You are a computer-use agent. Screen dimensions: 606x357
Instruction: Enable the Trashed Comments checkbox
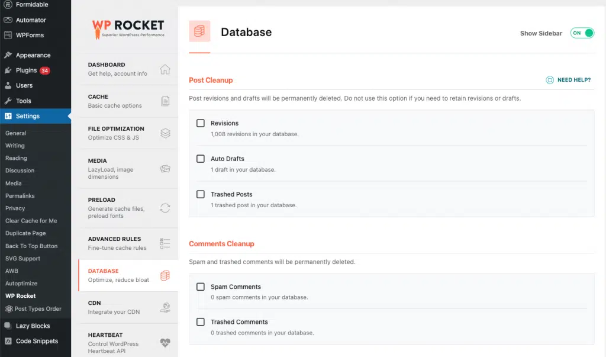pyautogui.click(x=200, y=322)
